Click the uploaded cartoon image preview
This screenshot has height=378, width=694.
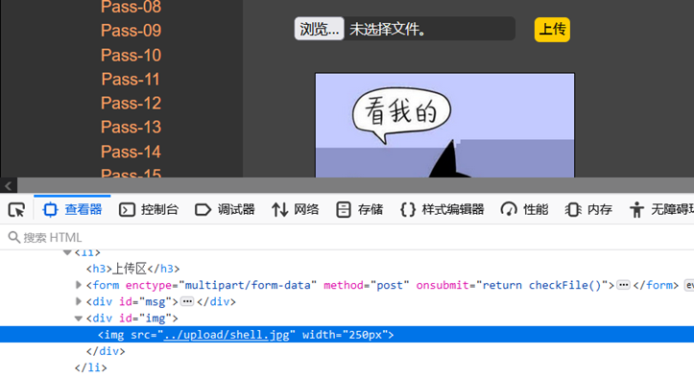click(x=444, y=126)
